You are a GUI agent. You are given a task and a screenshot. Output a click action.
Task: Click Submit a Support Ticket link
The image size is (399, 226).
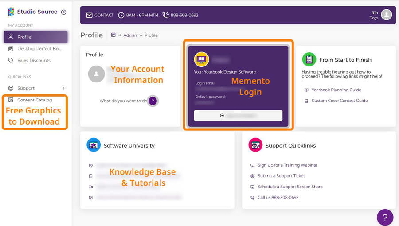281,176
